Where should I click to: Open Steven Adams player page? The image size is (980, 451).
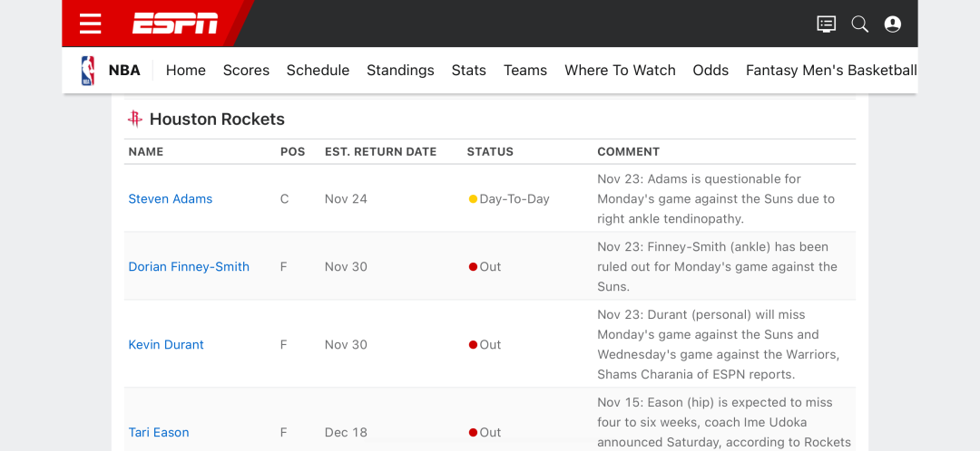pos(171,199)
